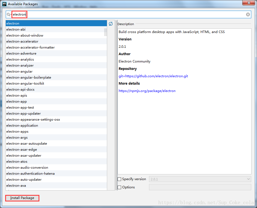The width and height of the screenshot is (257, 208).
Task: Select electron-apps in the list
Action: coord(56,132)
